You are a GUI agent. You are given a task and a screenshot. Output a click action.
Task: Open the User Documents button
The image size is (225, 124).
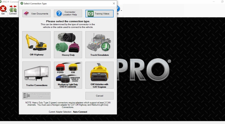[36, 14]
